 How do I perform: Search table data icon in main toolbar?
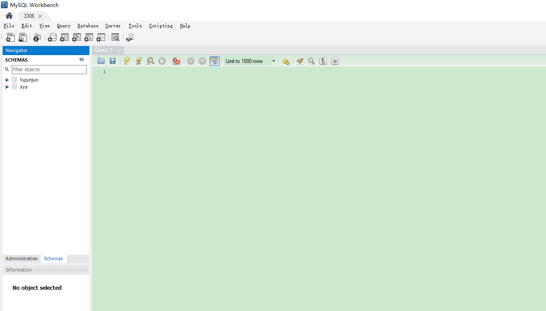(x=115, y=38)
